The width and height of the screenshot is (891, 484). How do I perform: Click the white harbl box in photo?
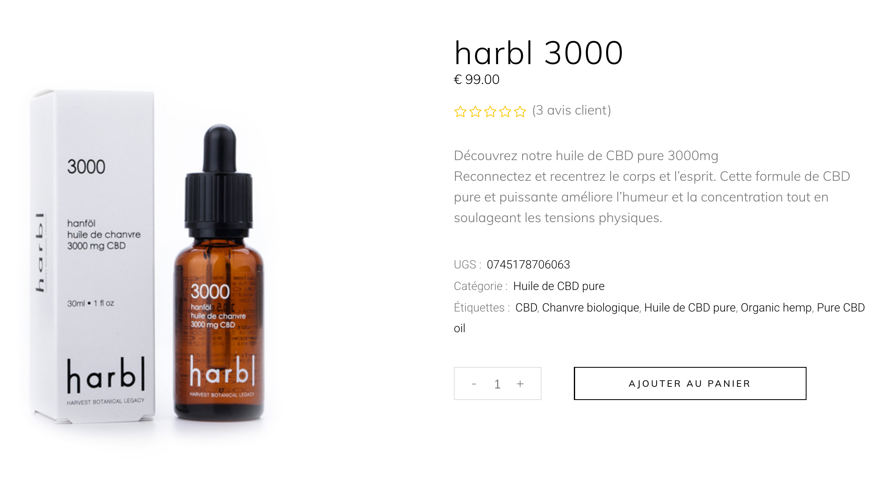[x=93, y=256]
